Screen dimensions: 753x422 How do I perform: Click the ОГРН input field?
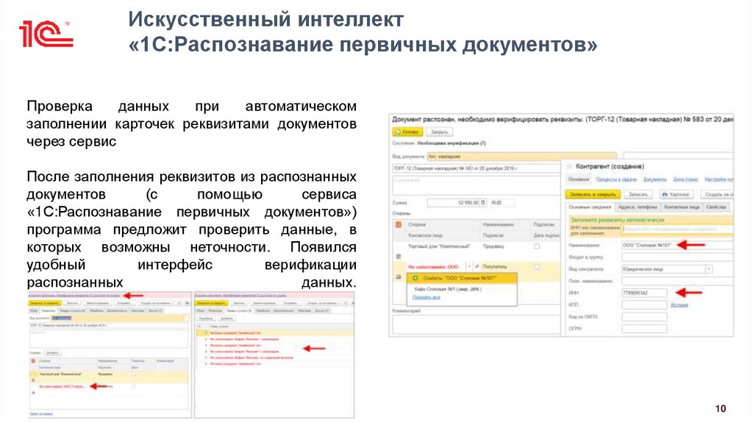pyautogui.click(x=644, y=329)
